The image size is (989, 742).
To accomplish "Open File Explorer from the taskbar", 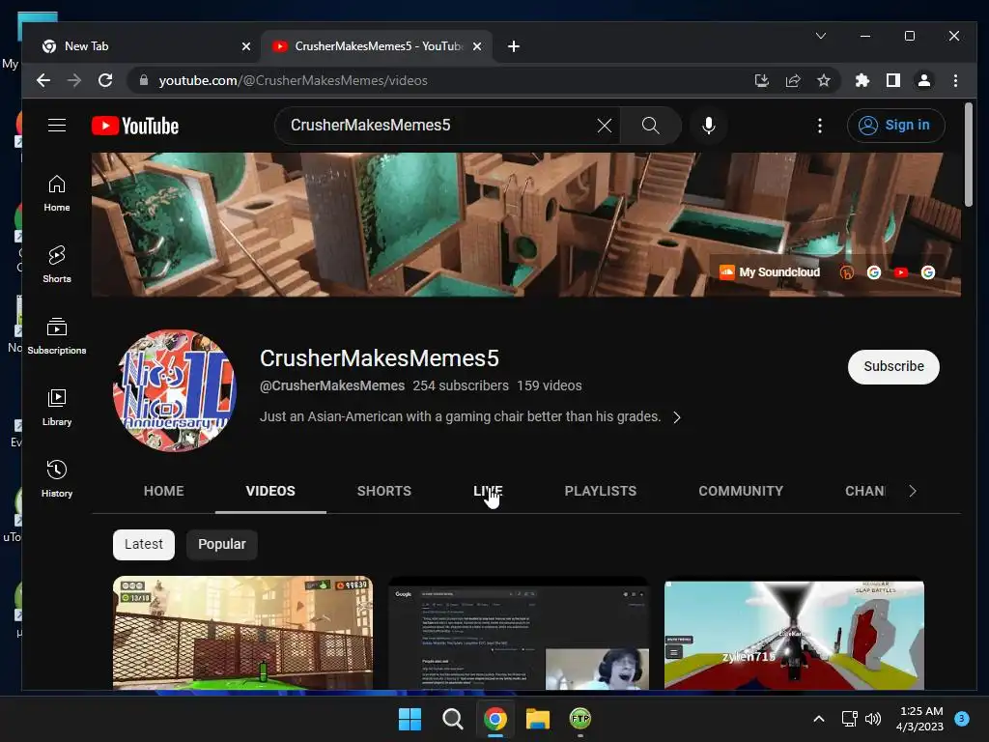I will coord(538,719).
